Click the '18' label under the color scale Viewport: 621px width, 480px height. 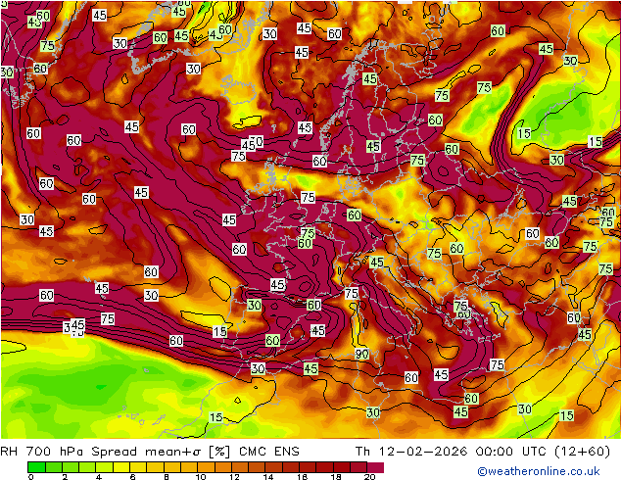click(336, 477)
